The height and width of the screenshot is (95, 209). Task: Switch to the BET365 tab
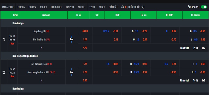(21, 7)
